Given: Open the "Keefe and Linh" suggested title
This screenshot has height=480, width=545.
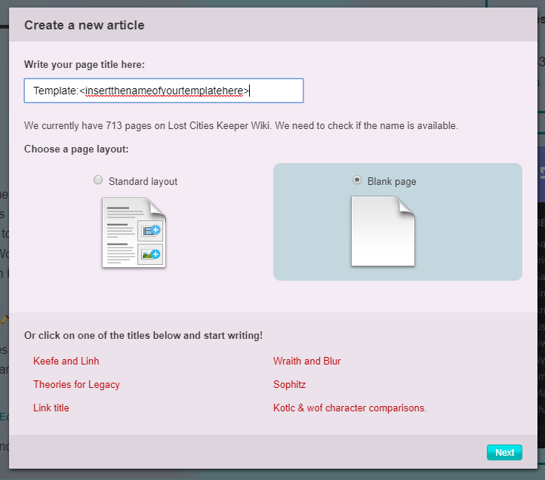Looking at the screenshot, I should click(x=66, y=362).
